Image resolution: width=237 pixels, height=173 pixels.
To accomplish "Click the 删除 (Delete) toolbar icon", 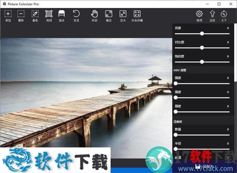I will coord(21,14).
